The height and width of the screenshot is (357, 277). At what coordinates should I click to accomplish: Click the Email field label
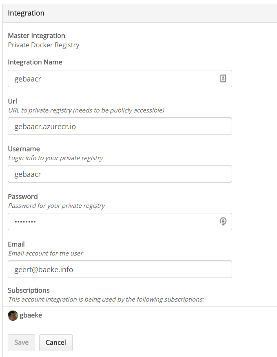tap(16, 244)
